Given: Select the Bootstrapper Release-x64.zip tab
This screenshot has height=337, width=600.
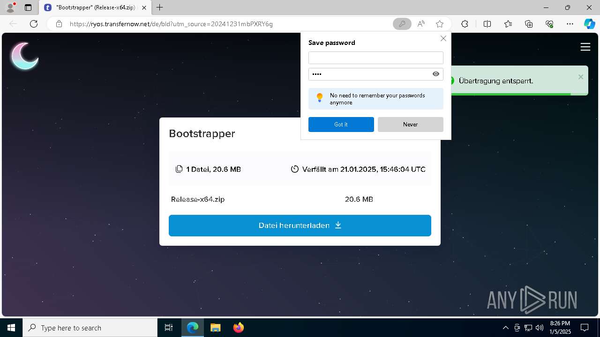Looking at the screenshot, I should [95, 7].
